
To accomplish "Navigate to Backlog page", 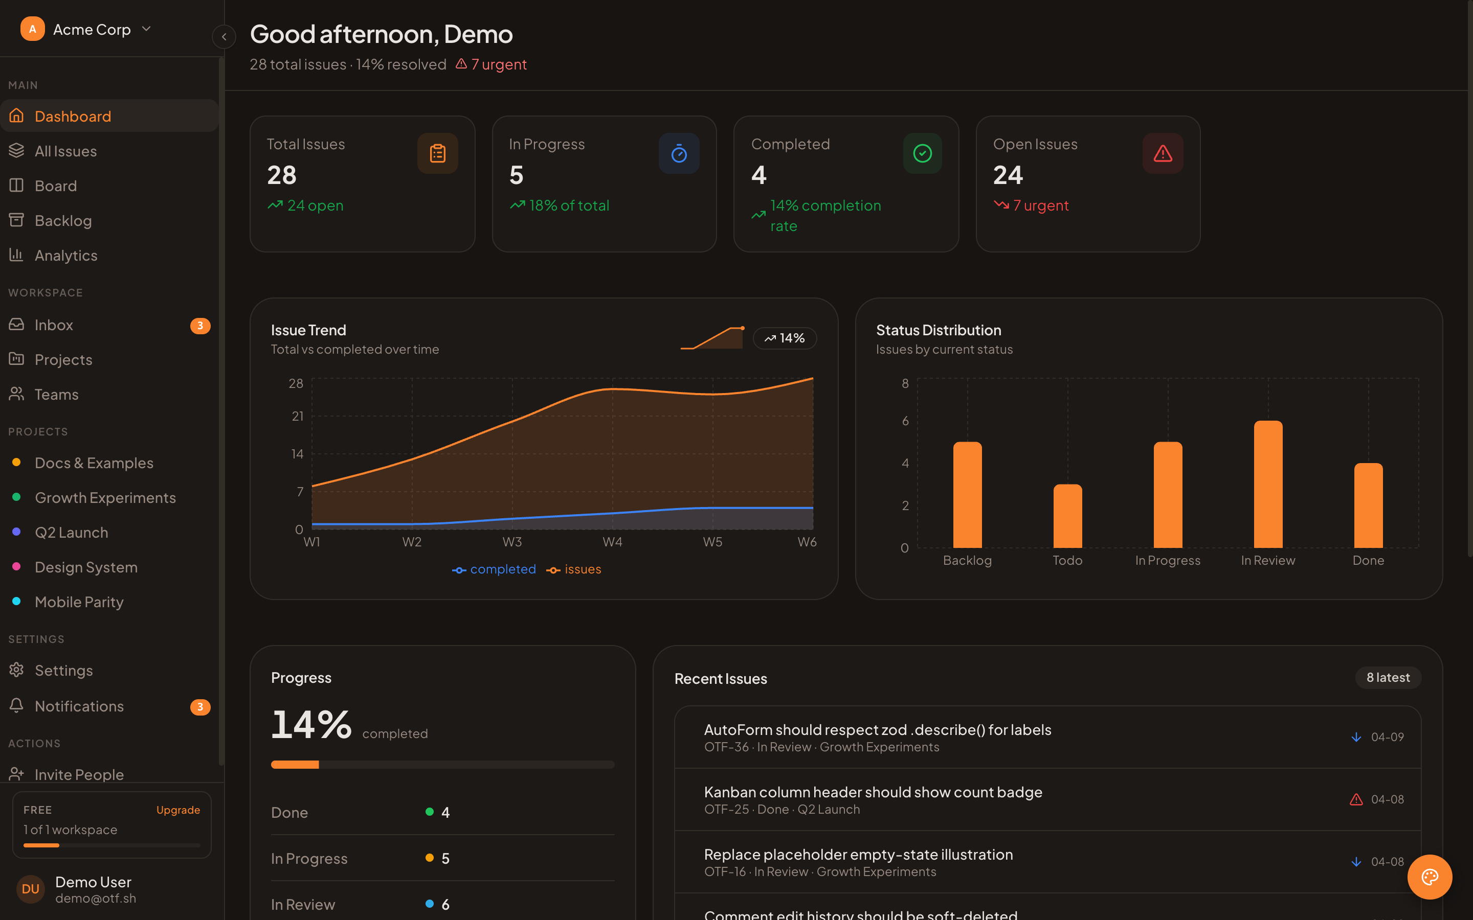I will coord(109,220).
